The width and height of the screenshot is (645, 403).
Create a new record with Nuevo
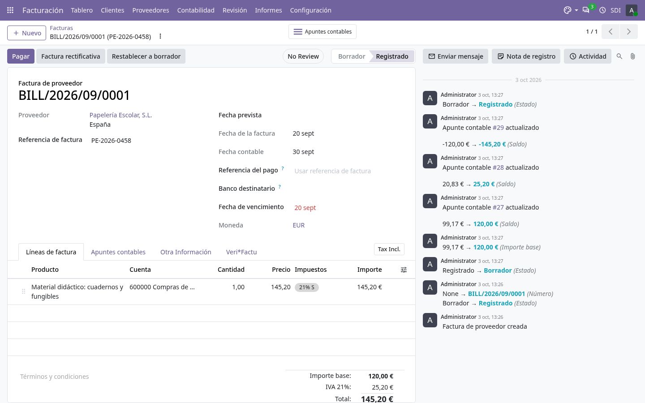pos(27,33)
